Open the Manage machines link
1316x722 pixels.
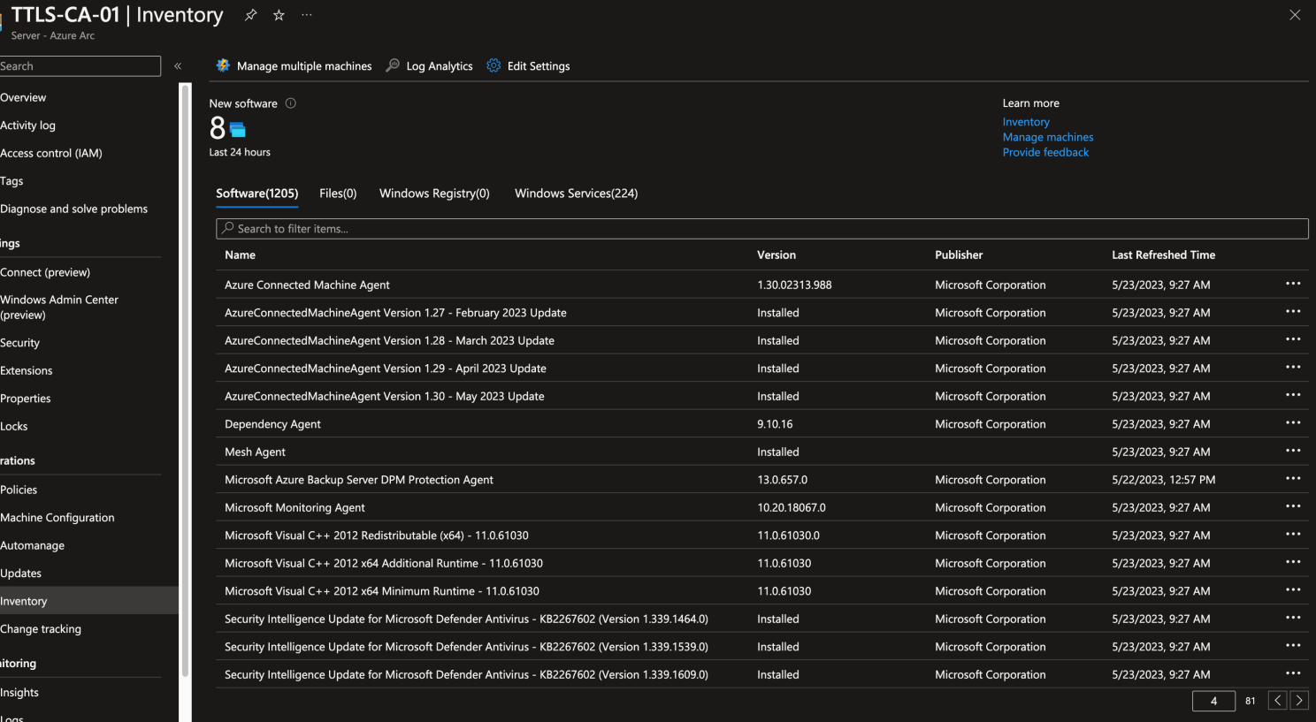pos(1048,137)
